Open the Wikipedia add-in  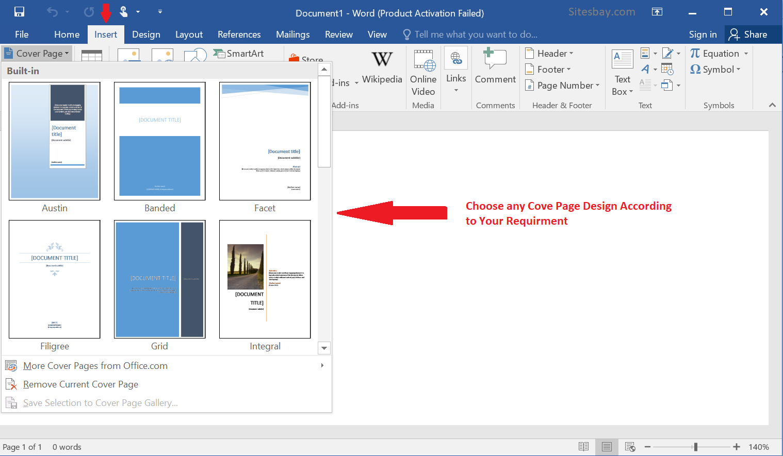click(x=382, y=67)
